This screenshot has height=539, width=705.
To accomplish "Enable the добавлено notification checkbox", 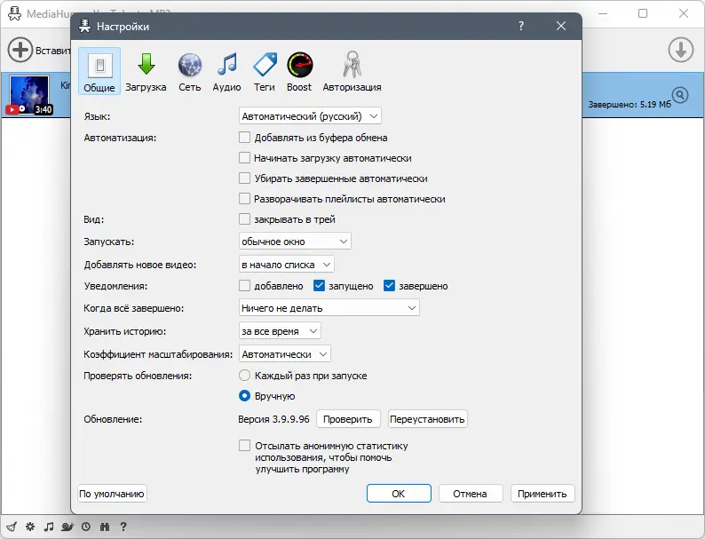I will point(244,286).
